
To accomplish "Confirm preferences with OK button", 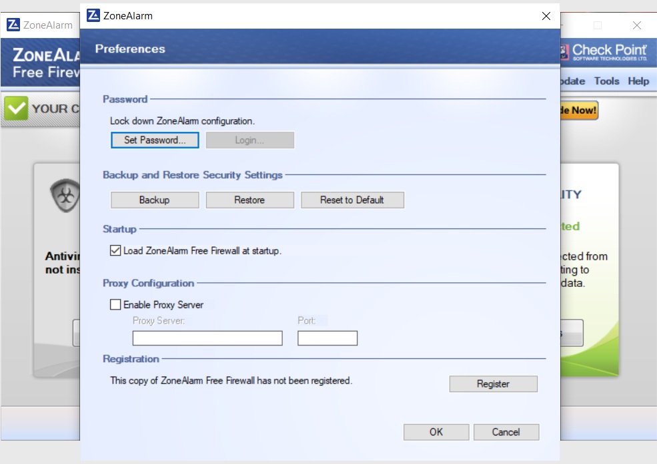I will (436, 432).
